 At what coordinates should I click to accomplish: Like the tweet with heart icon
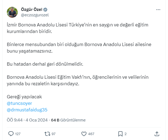coord(84,134)
